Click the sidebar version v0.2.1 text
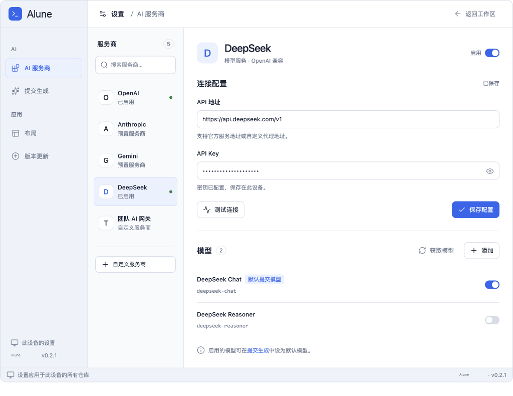The width and height of the screenshot is (513, 396). 49,355
